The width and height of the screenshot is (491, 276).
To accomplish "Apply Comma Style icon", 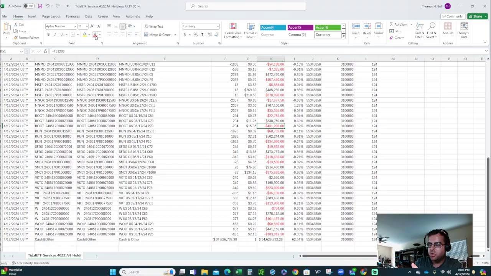I will click(202, 34).
